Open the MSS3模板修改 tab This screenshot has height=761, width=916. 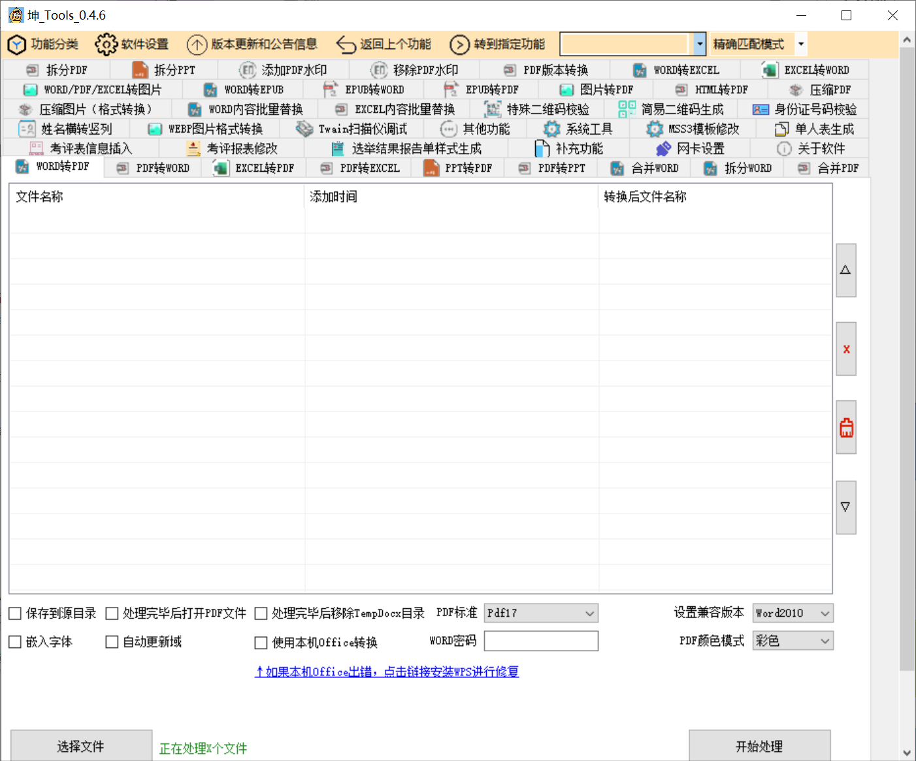[693, 129]
